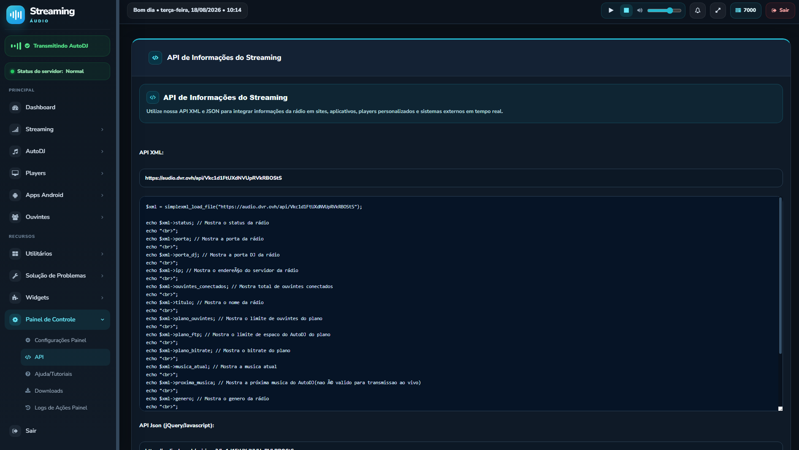
Task: Expand the Solução de Problemas chevron
Action: click(x=102, y=276)
